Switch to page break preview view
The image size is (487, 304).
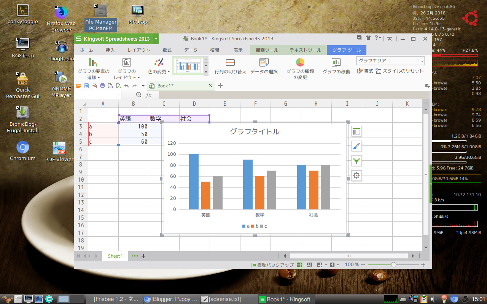309,264
